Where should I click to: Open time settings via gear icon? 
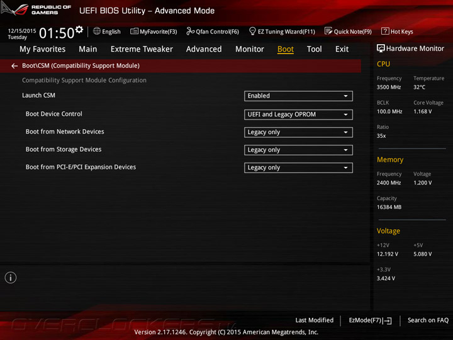coord(79,29)
